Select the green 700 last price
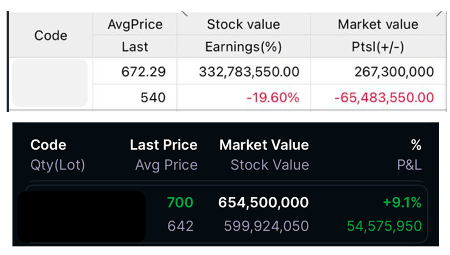 click(x=180, y=202)
